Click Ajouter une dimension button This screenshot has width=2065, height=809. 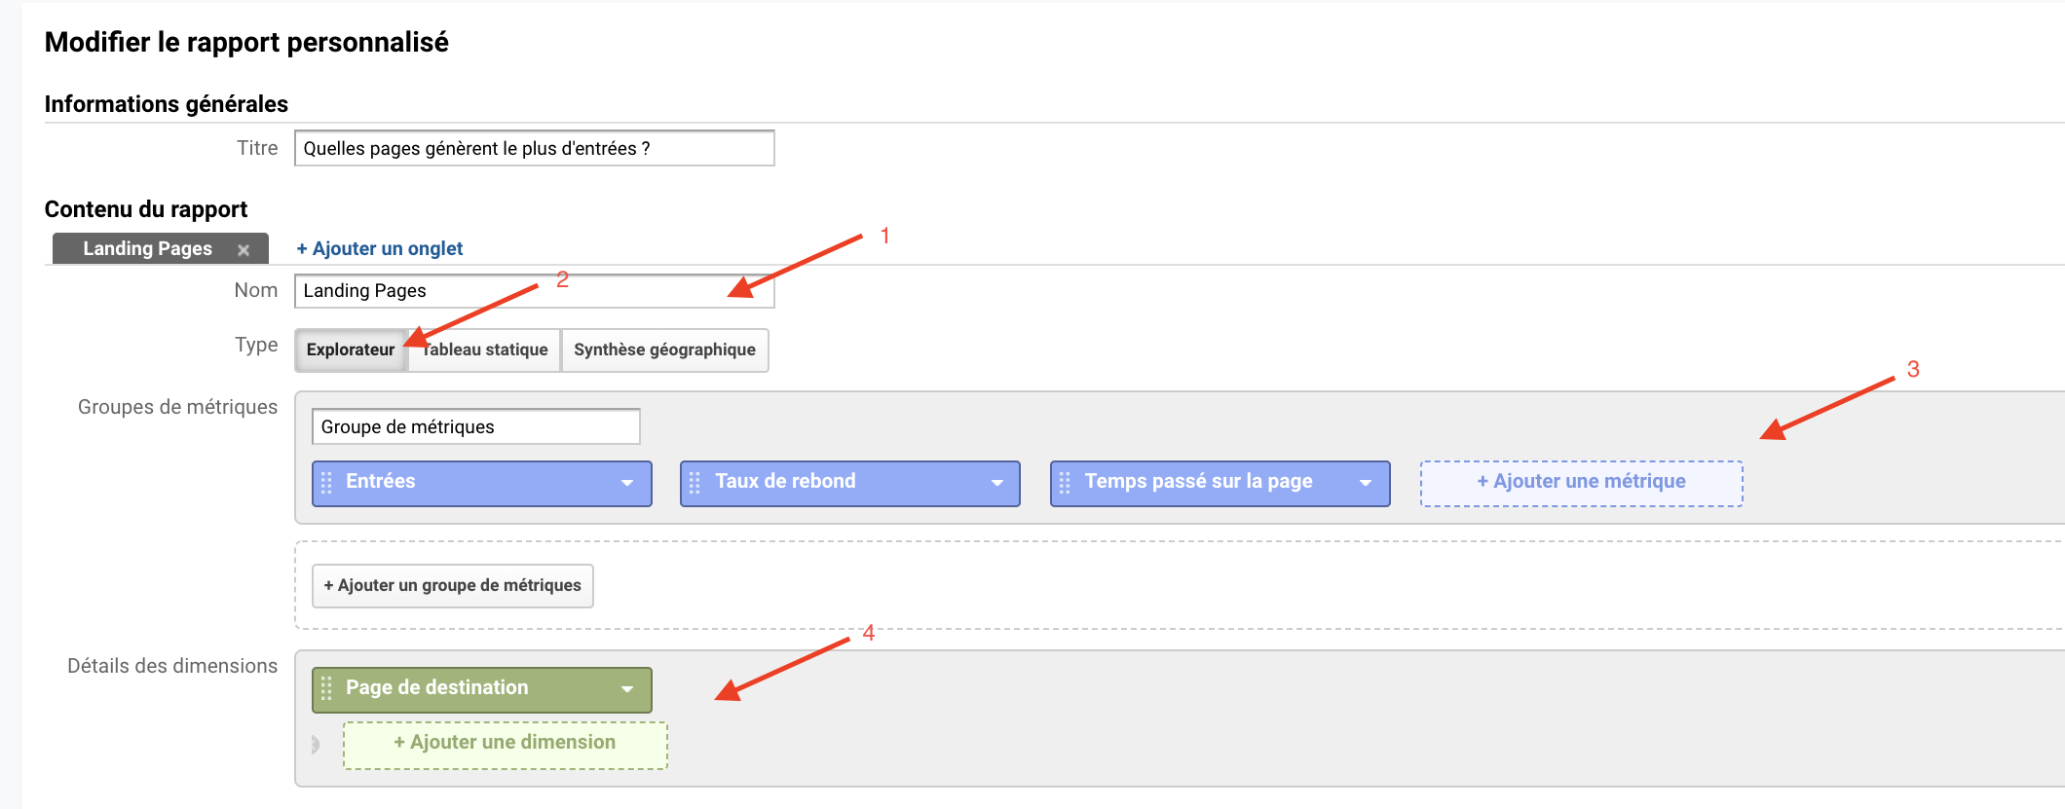(505, 745)
